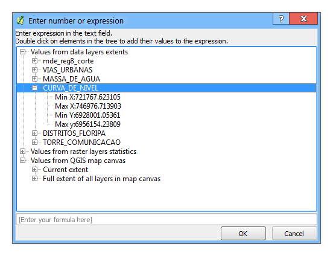This screenshot has height=256, width=333.
Task: Expand the mde_reg8_corte layer node
Action: pyautogui.click(x=34, y=61)
